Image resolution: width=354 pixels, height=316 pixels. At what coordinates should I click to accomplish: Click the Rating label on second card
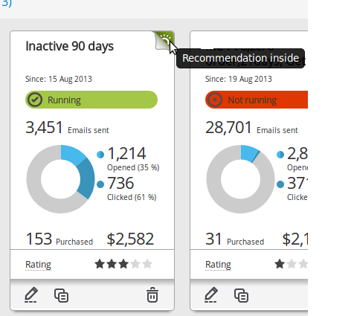pyautogui.click(x=218, y=265)
